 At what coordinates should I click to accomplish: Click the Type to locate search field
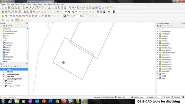coord(12,97)
